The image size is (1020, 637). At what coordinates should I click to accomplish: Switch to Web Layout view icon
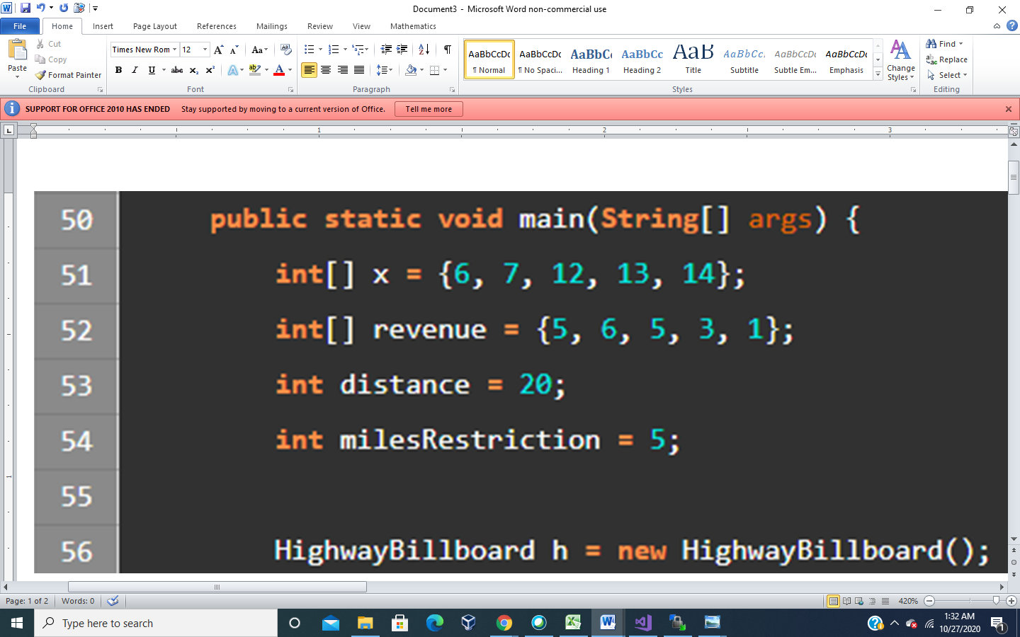(859, 601)
